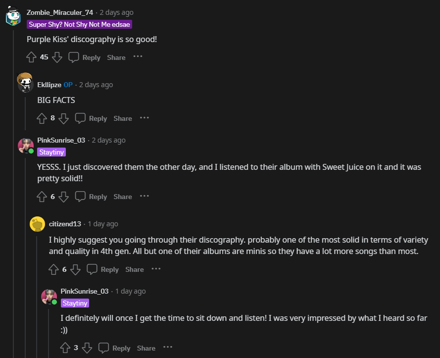
Task: Reply to PinkSunrise_03's last comment
Action: [x=115, y=348]
